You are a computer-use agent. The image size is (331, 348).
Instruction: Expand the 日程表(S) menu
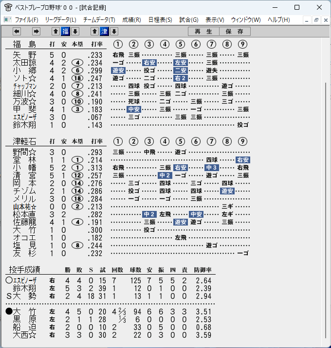(160, 20)
